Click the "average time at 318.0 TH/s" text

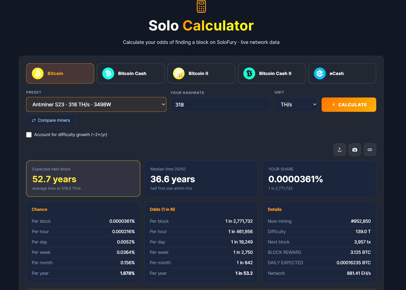click(57, 188)
